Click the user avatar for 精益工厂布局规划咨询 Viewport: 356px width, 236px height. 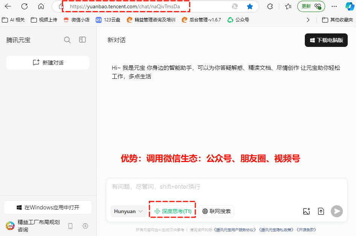coord(10,226)
